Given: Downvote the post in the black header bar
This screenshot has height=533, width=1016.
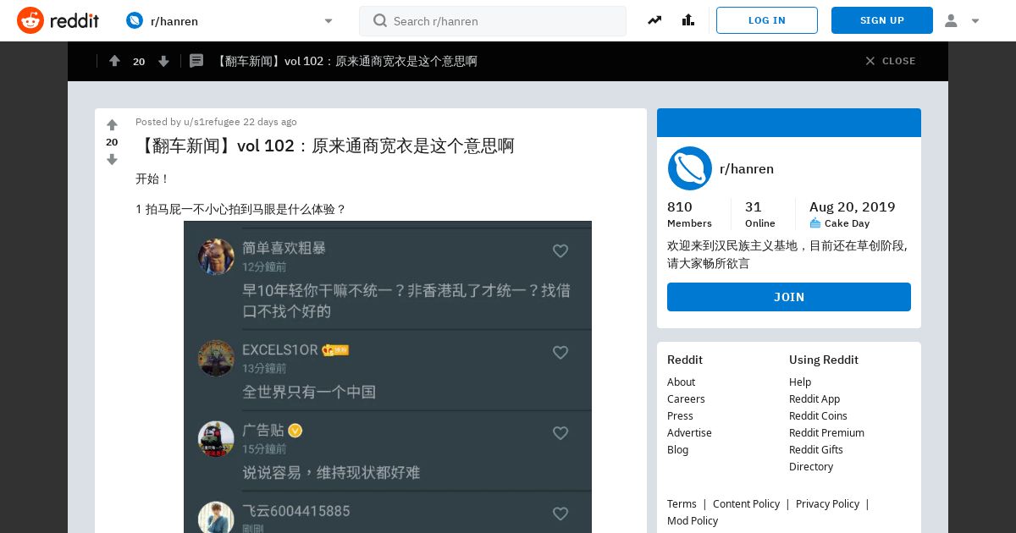Looking at the screenshot, I should 163,61.
